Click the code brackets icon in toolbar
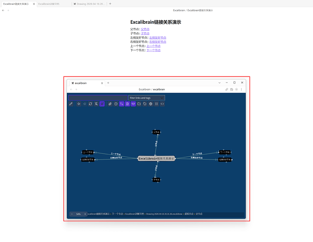The width and height of the screenshot is (313, 242). point(162,104)
